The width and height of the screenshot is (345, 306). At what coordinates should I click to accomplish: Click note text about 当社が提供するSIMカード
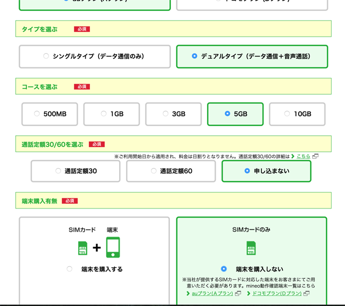(249, 283)
